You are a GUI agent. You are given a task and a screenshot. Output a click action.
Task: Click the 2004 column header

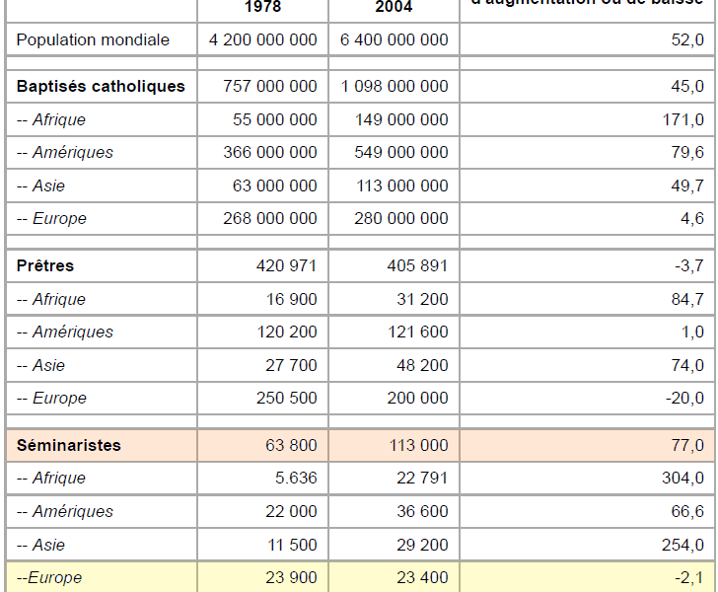tap(394, 7)
